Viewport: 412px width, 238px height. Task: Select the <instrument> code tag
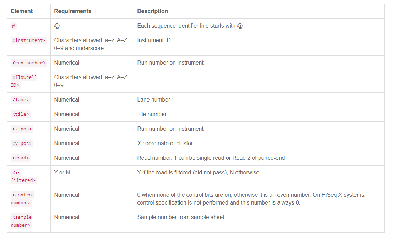coord(29,40)
